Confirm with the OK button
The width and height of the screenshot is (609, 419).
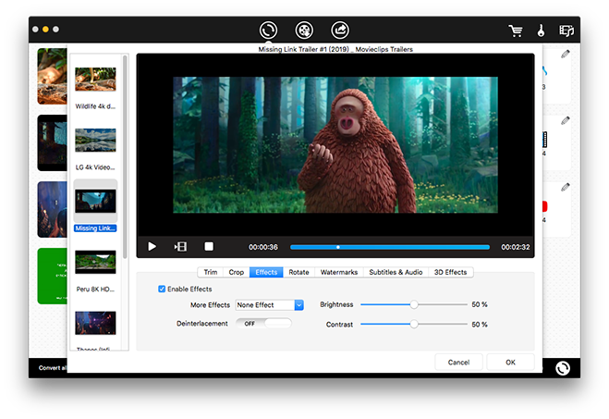pos(510,362)
